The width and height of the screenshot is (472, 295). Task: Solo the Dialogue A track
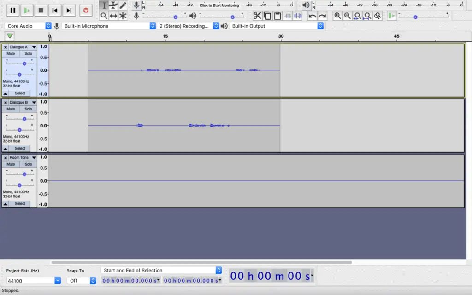point(28,54)
